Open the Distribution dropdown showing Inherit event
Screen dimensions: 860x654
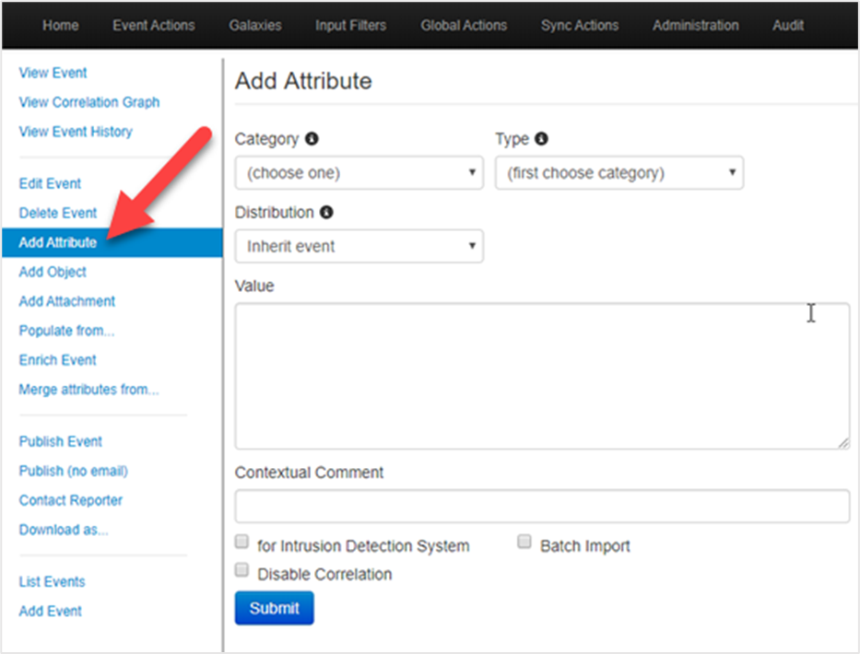point(359,246)
